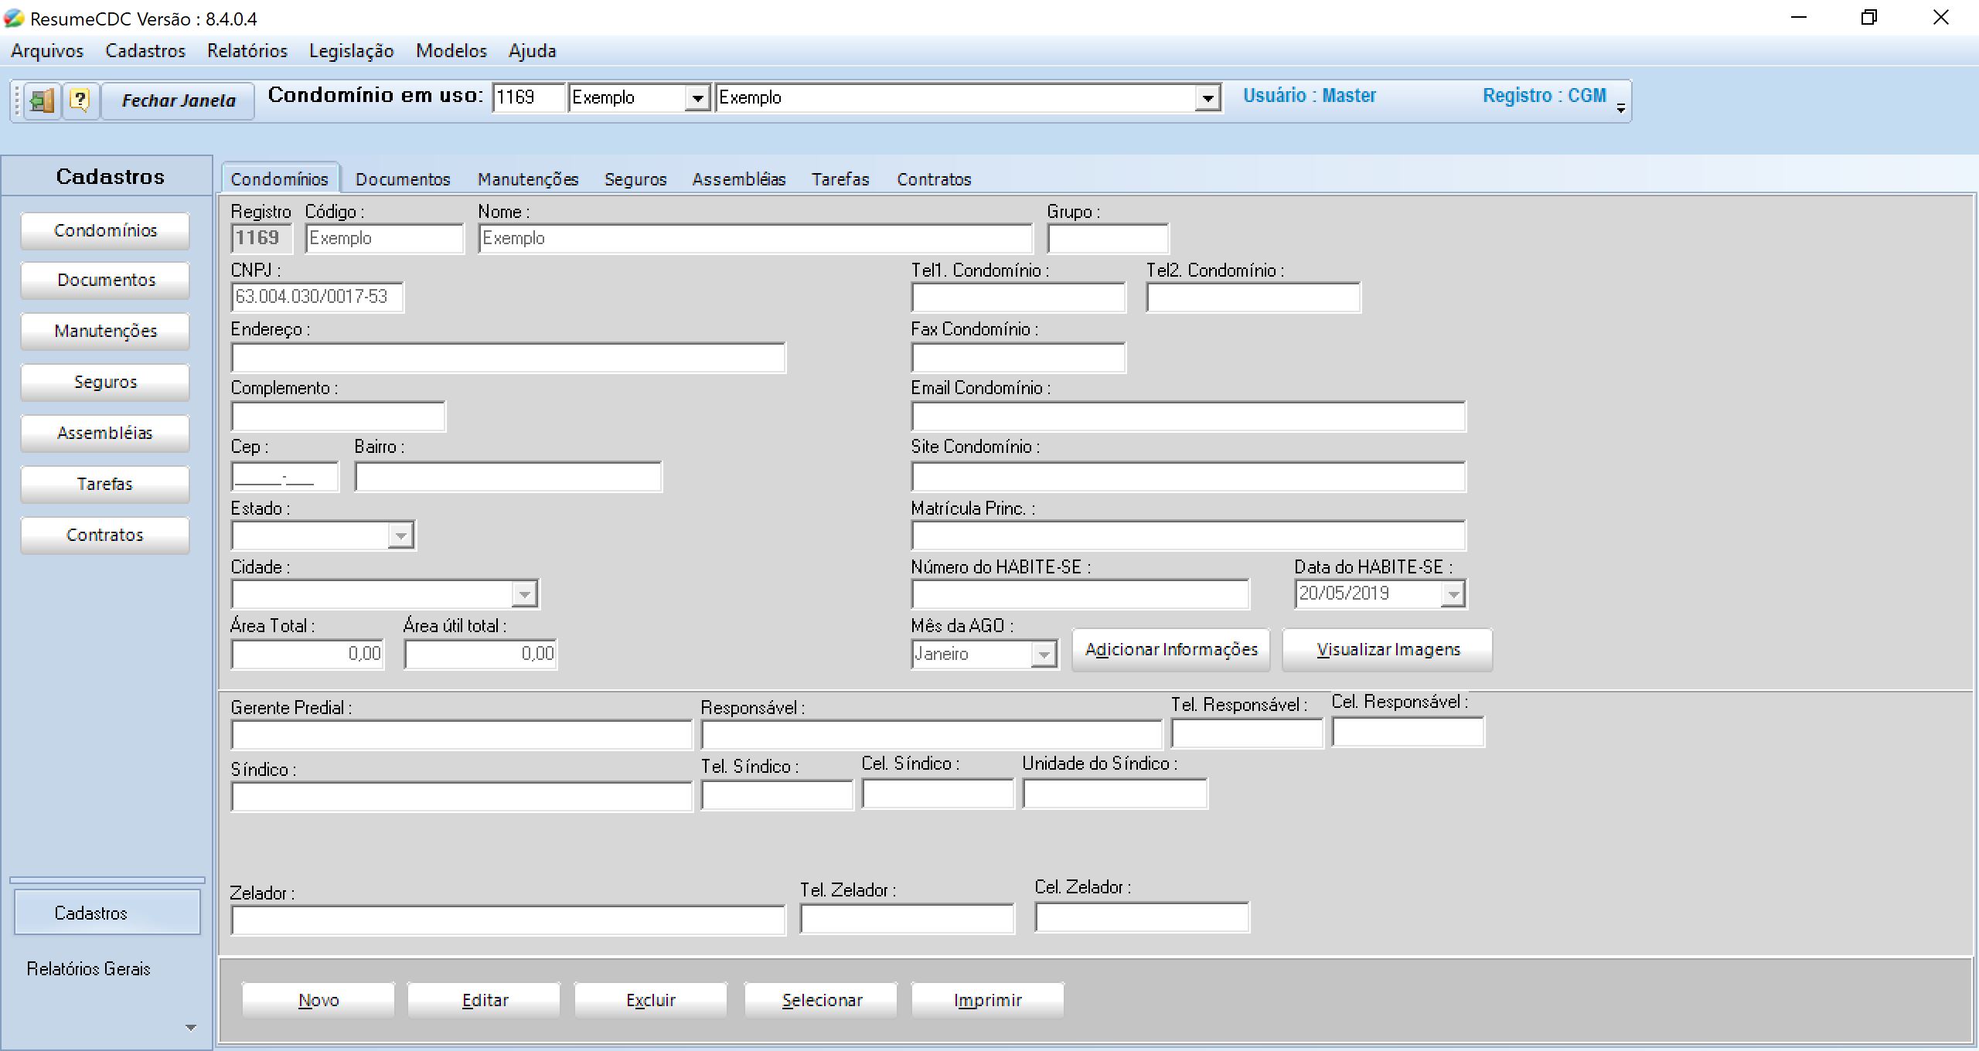Expand Mês da AGO Janeiro dropdown
Viewport: 1979px width, 1051px height.
[1044, 655]
